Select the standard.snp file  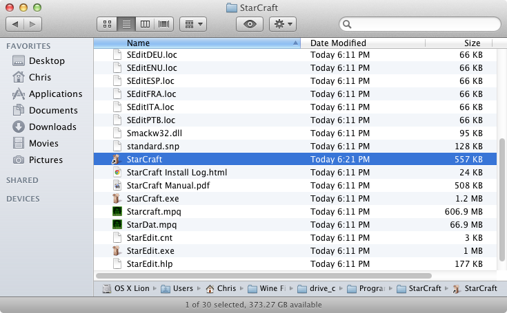(x=295, y=146)
